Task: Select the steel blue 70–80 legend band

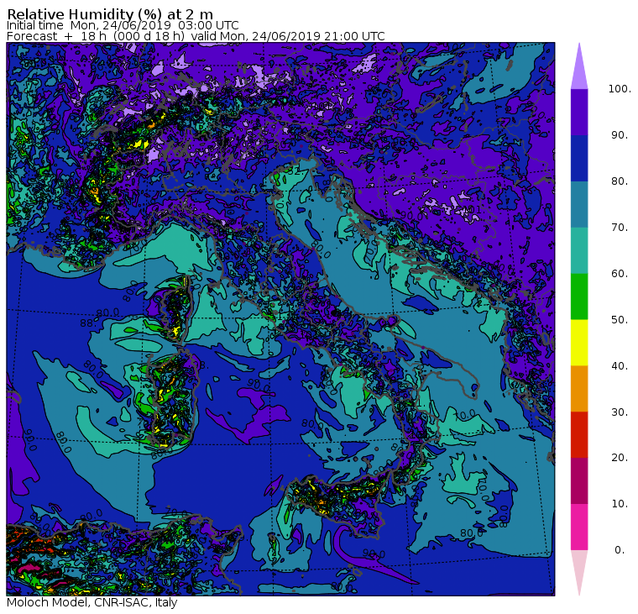Action: (579, 204)
